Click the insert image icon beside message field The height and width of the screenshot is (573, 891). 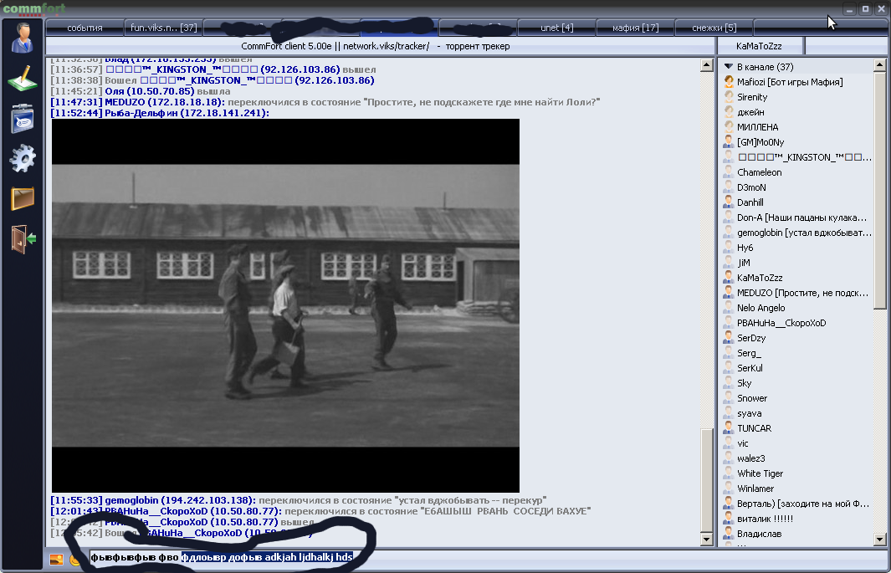click(57, 560)
